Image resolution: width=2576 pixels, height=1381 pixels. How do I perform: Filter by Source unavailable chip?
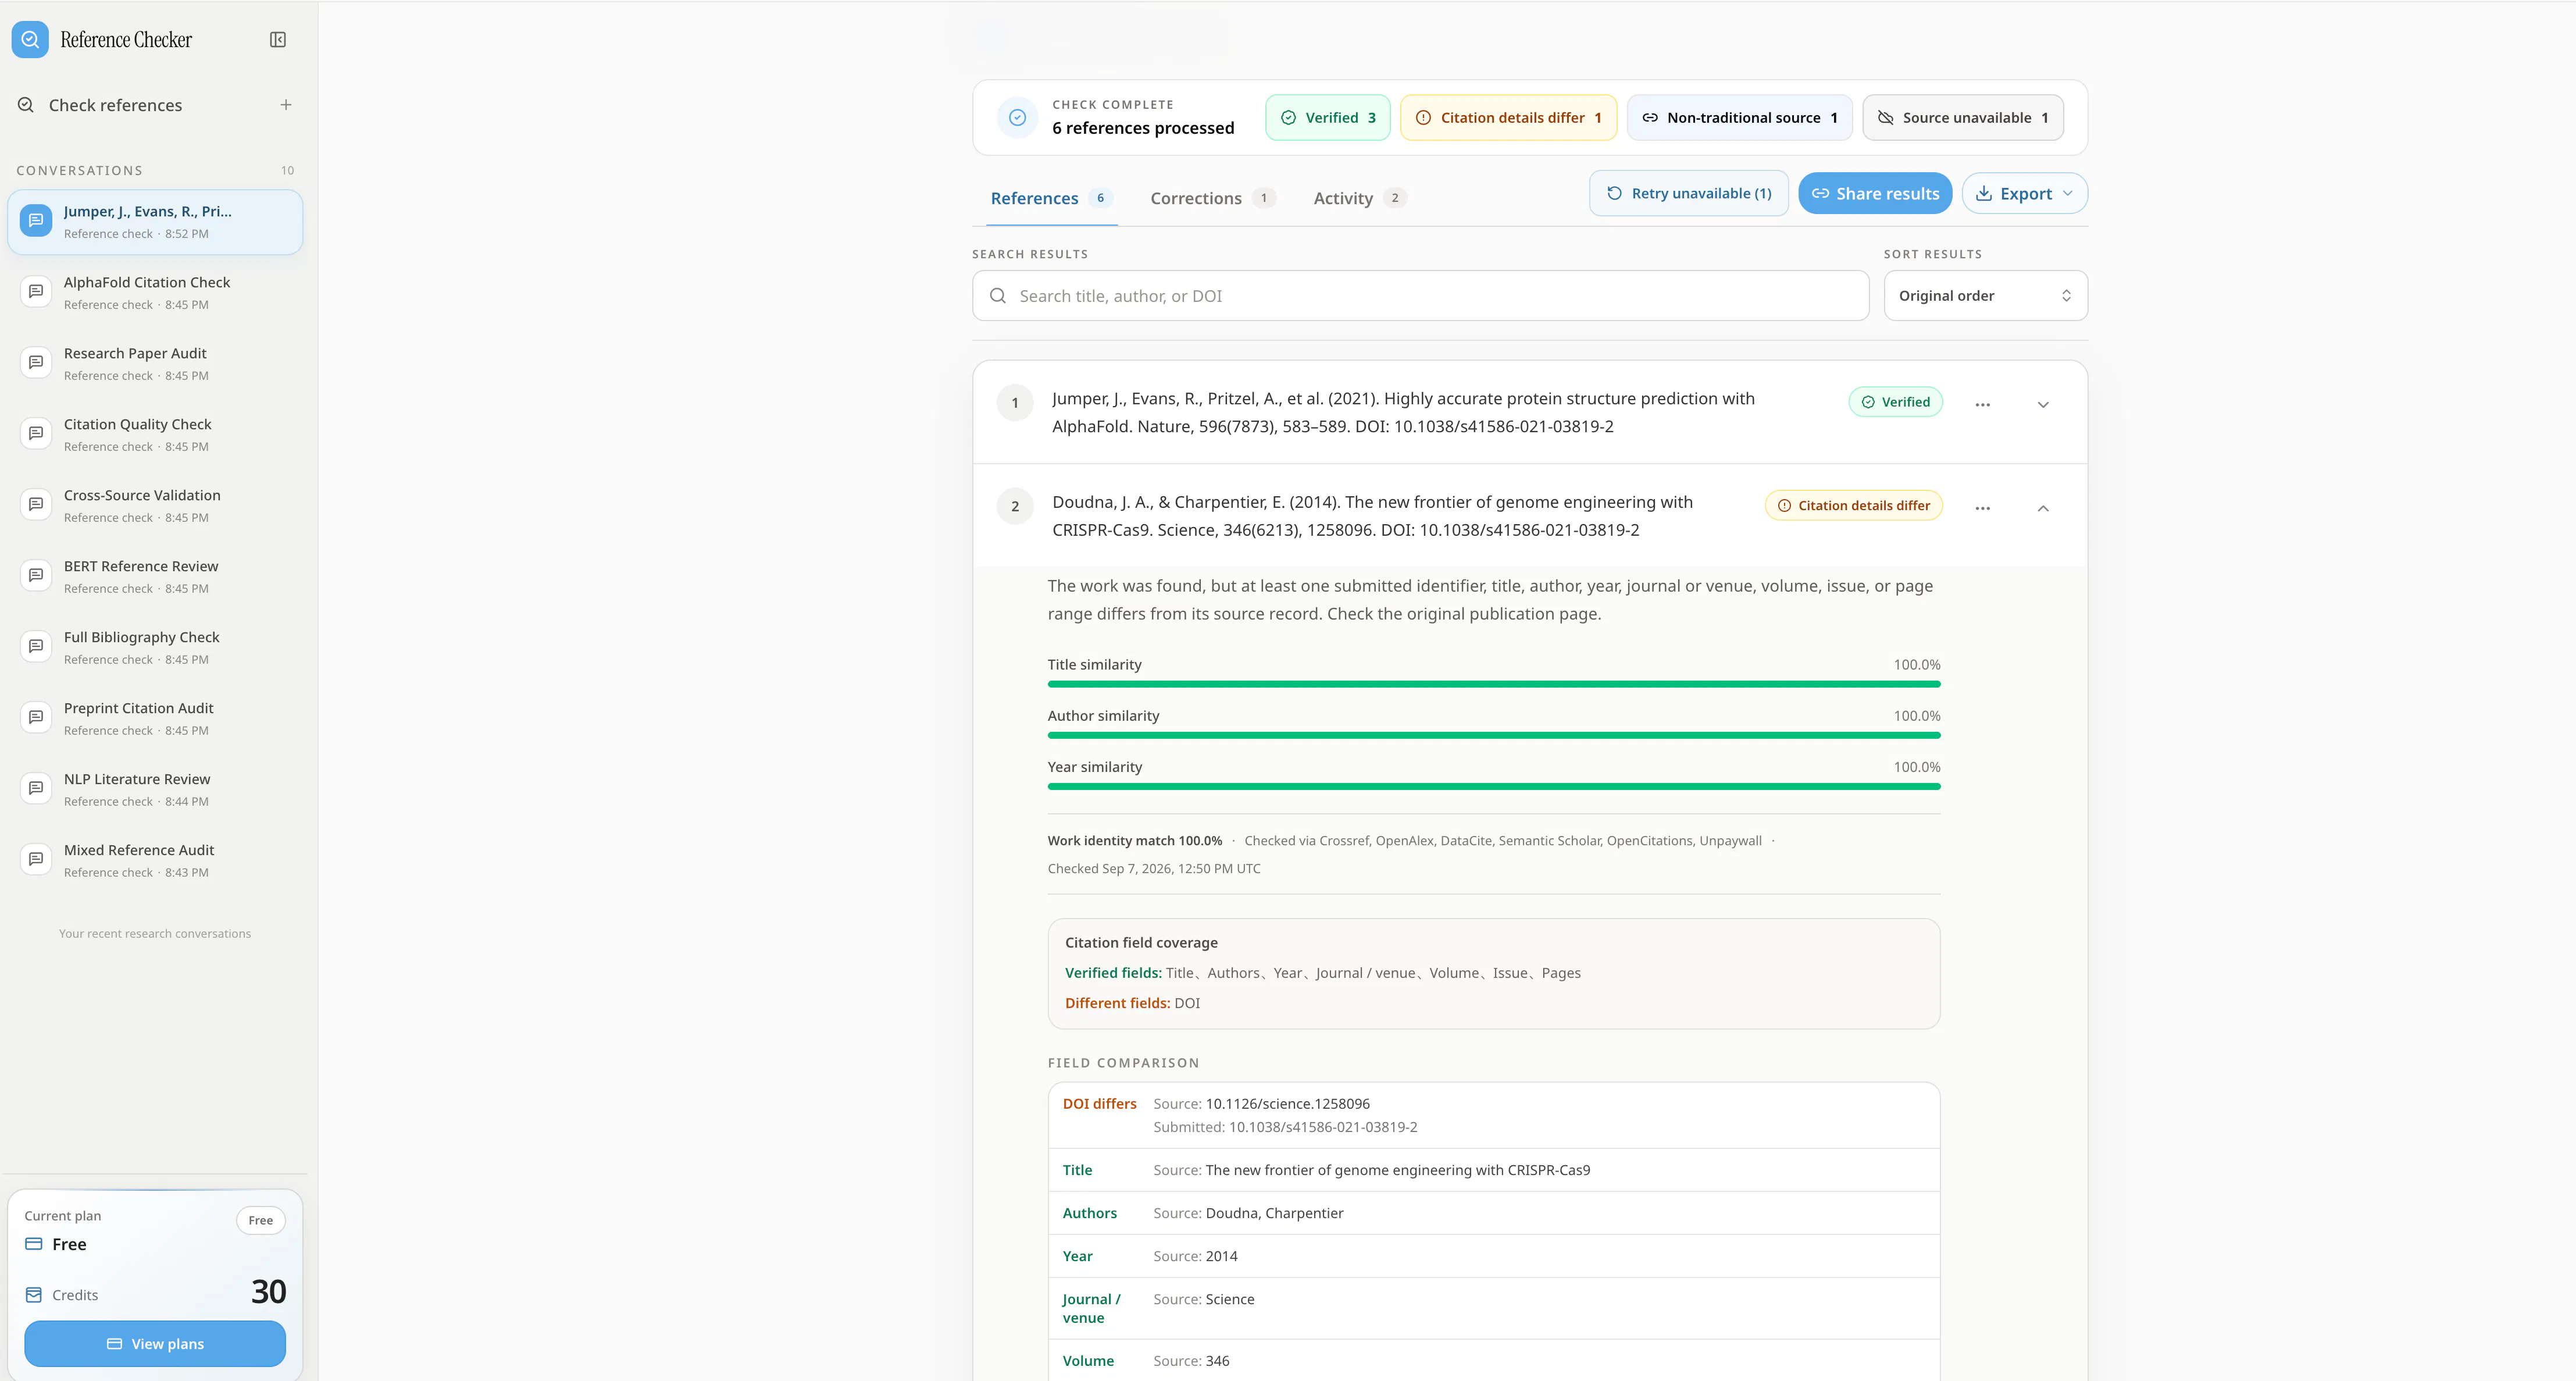click(x=1962, y=118)
